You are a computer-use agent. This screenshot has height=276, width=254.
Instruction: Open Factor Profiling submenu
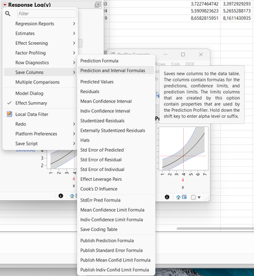point(40,53)
